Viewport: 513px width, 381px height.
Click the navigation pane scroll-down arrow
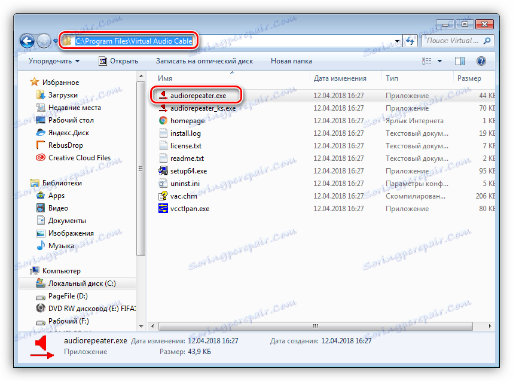click(x=141, y=327)
